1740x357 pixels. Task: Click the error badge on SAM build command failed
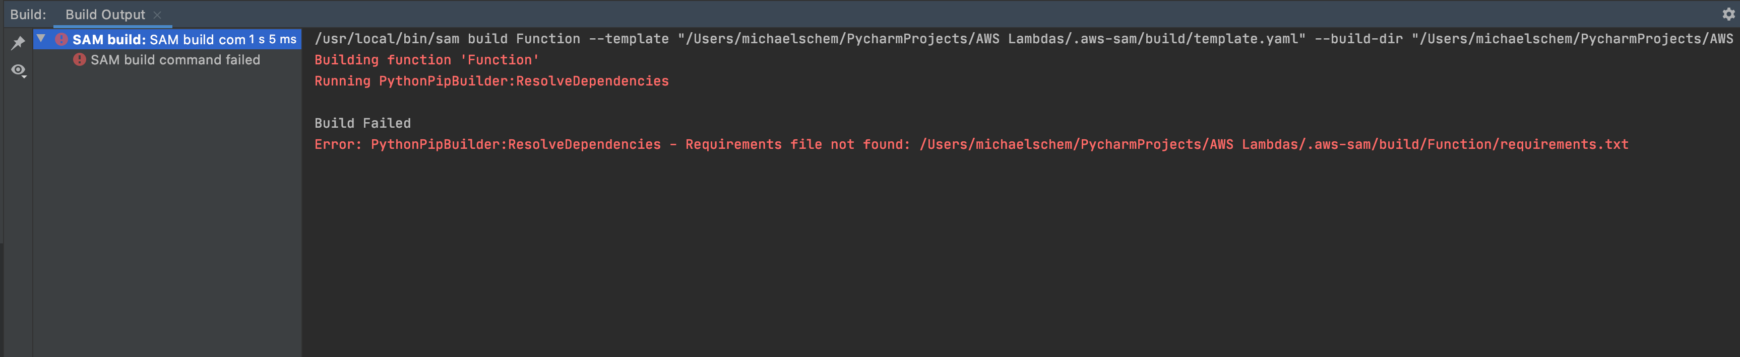pyautogui.click(x=79, y=59)
